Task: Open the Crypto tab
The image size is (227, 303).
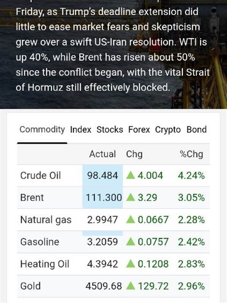Action: click(168, 130)
